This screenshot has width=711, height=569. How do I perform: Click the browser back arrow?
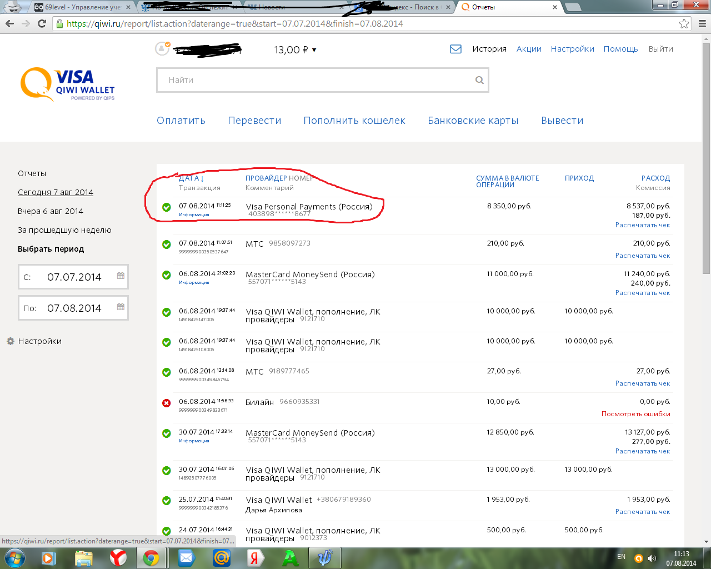point(9,23)
